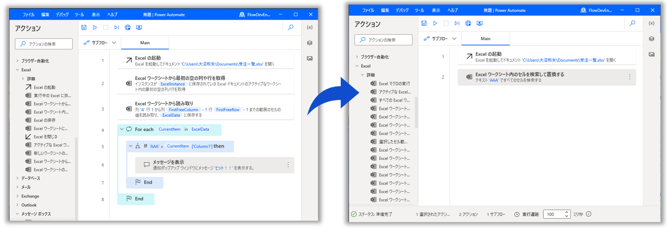Open ヘルプ menu in right window
This screenshot has width=667, height=228.
coord(453,11)
